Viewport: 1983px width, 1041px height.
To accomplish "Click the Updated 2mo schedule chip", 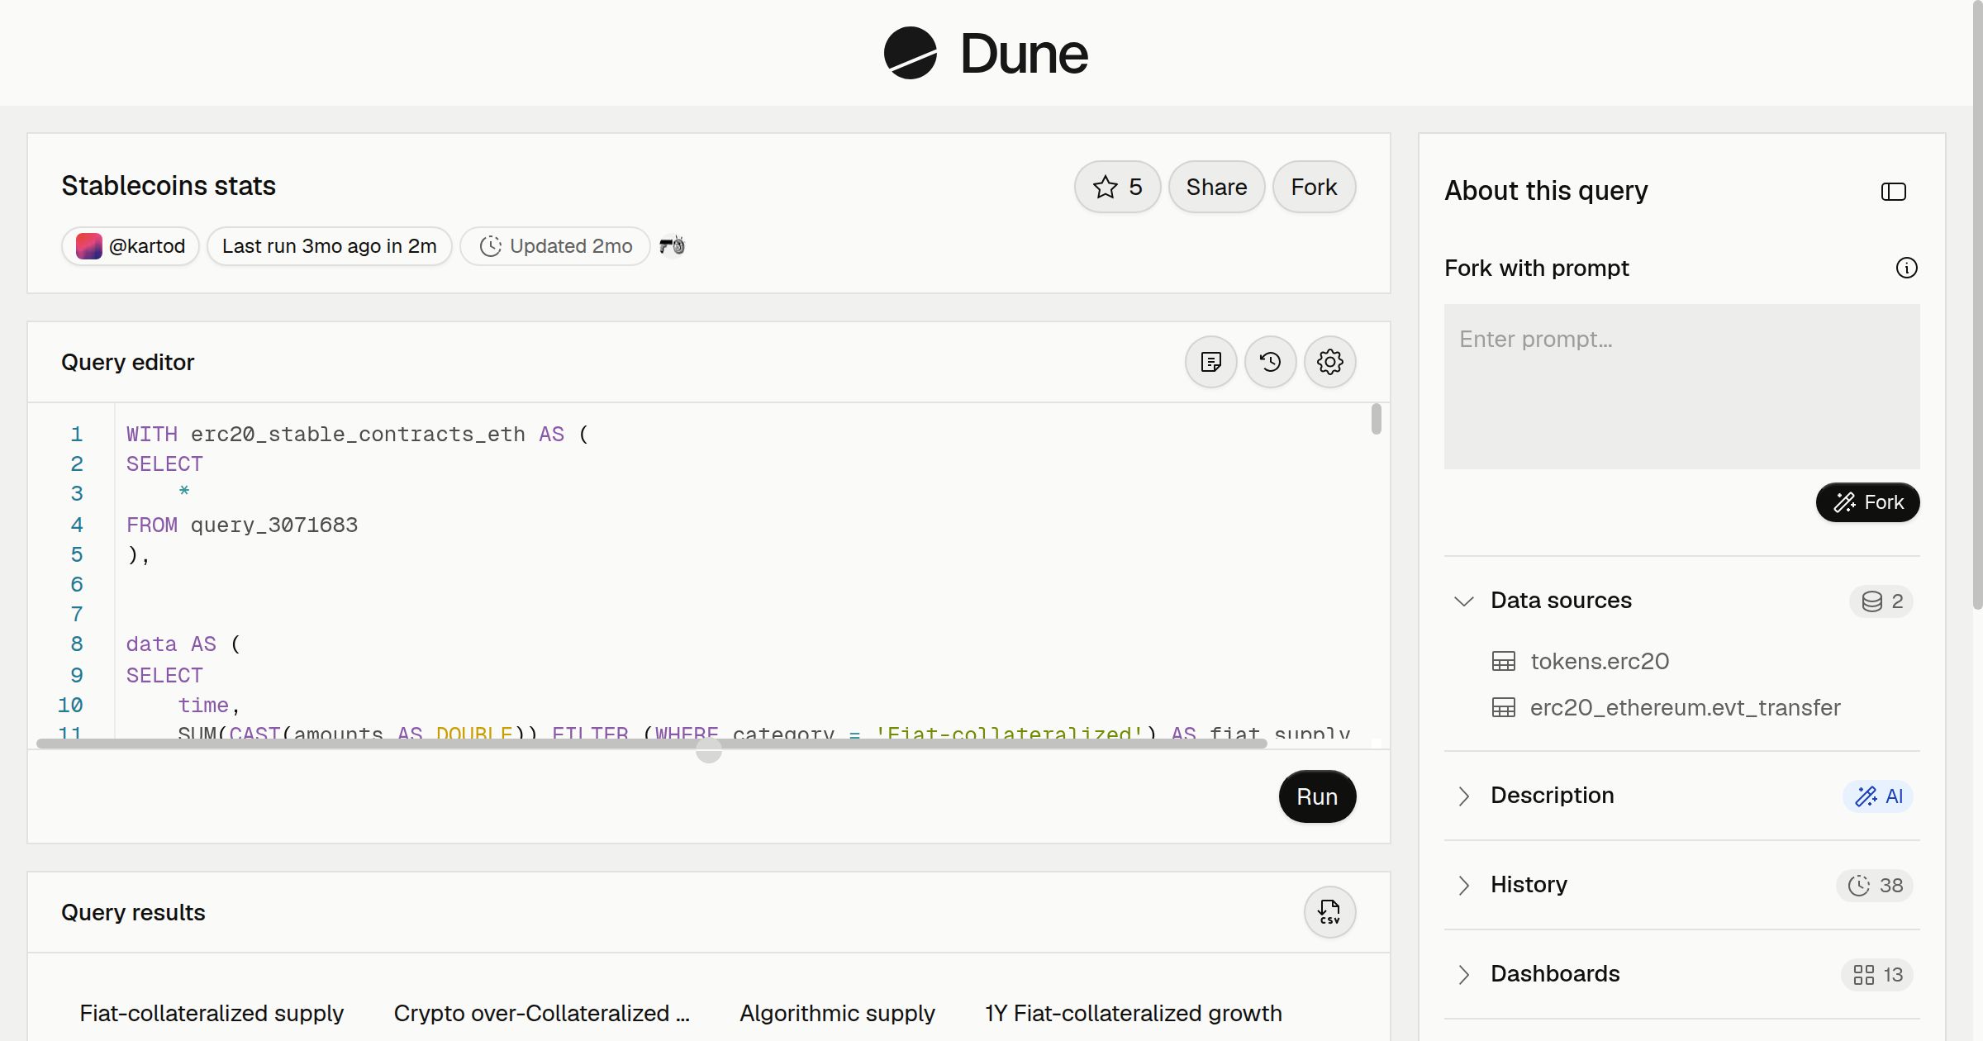I will pyautogui.click(x=555, y=246).
